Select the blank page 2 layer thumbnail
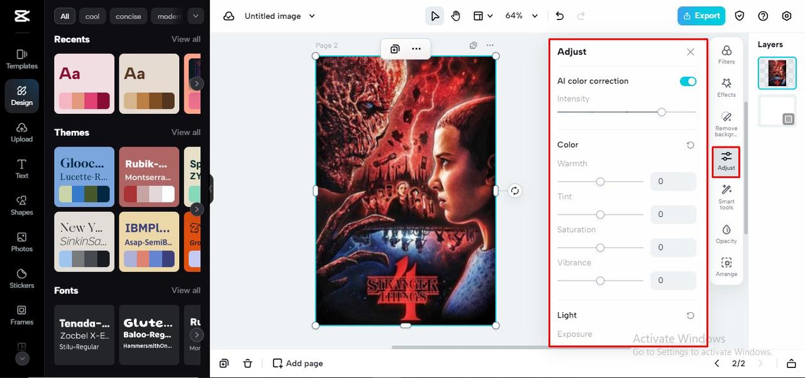The width and height of the screenshot is (805, 378). pyautogui.click(x=777, y=111)
